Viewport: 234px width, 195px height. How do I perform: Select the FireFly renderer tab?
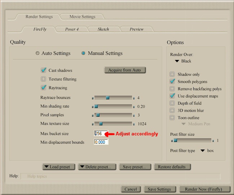(40, 29)
